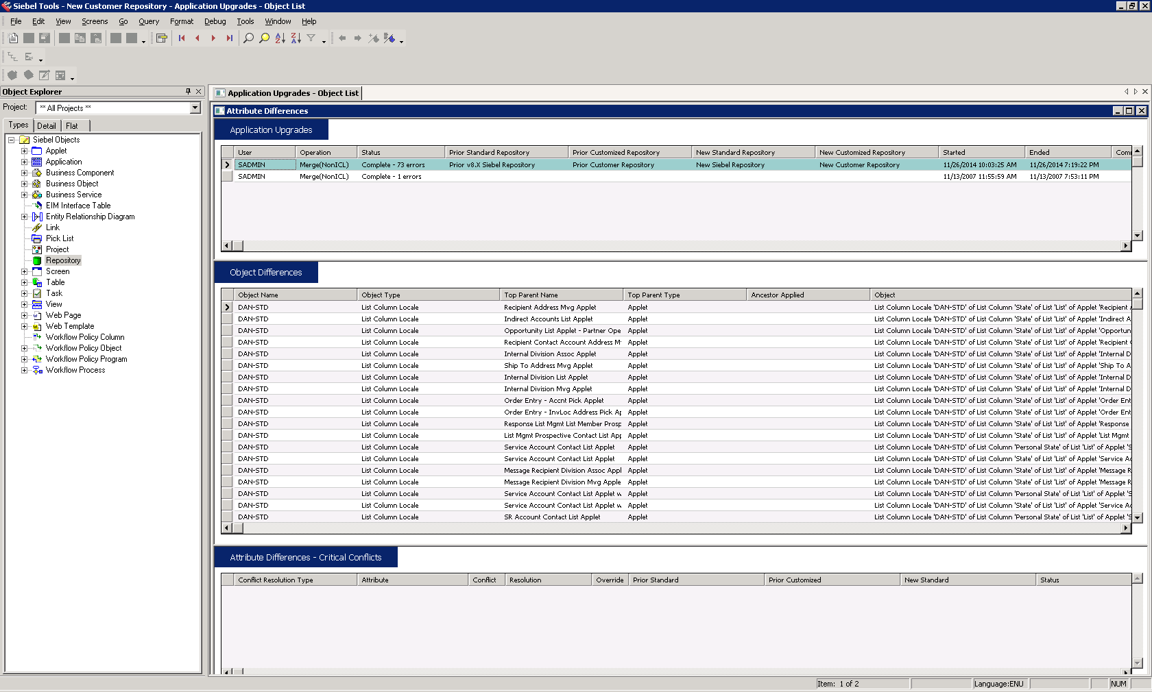1152x692 pixels.
Task: Expand the Screen node in tree
Action: [x=25, y=271]
